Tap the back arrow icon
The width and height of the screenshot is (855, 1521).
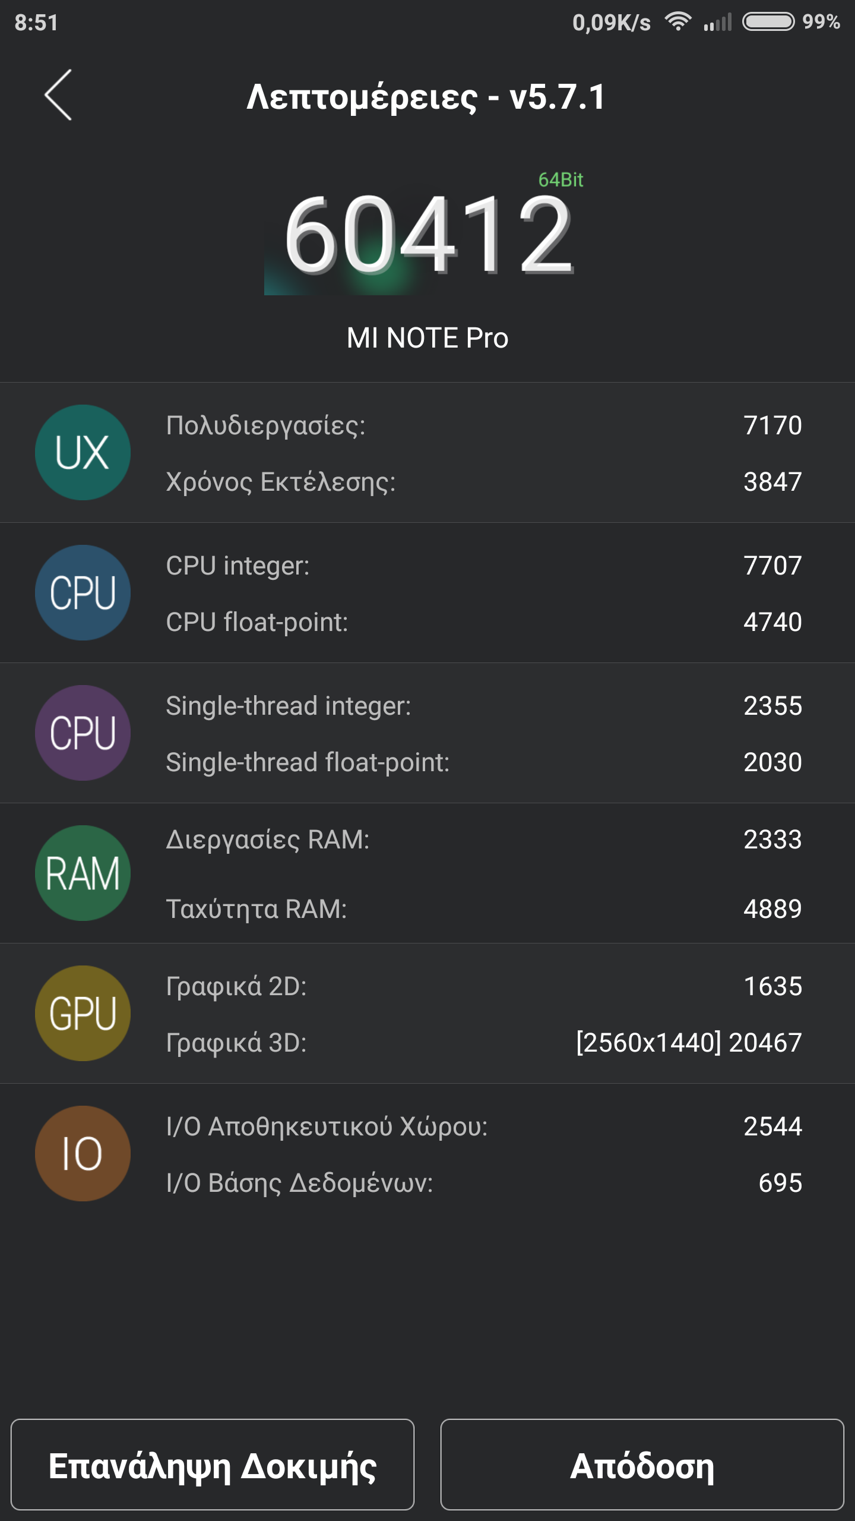58,95
